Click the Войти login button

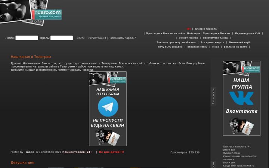[x=80, y=38]
